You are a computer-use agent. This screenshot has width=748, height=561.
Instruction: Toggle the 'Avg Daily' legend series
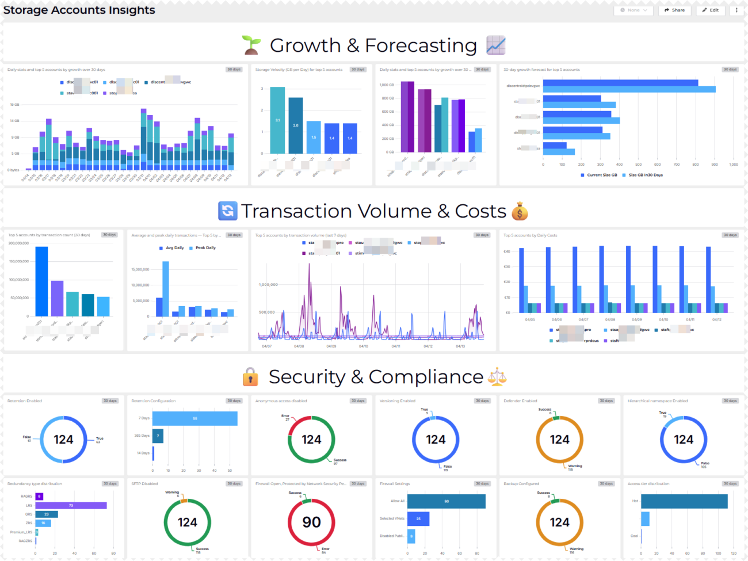[x=173, y=247]
